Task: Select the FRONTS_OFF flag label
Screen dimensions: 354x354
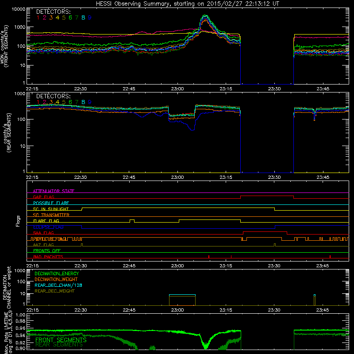Action: [x=47, y=250]
